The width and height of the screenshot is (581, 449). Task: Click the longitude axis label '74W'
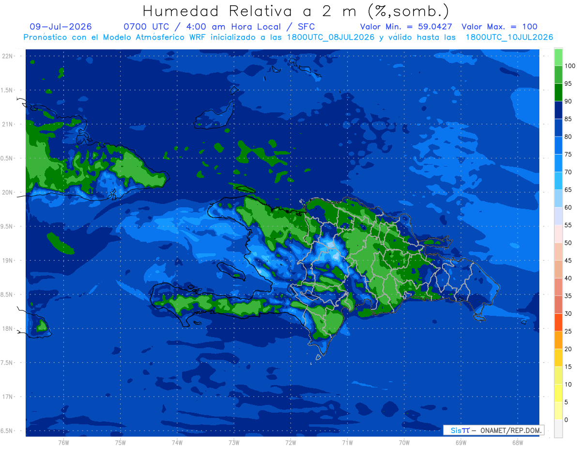177,442
